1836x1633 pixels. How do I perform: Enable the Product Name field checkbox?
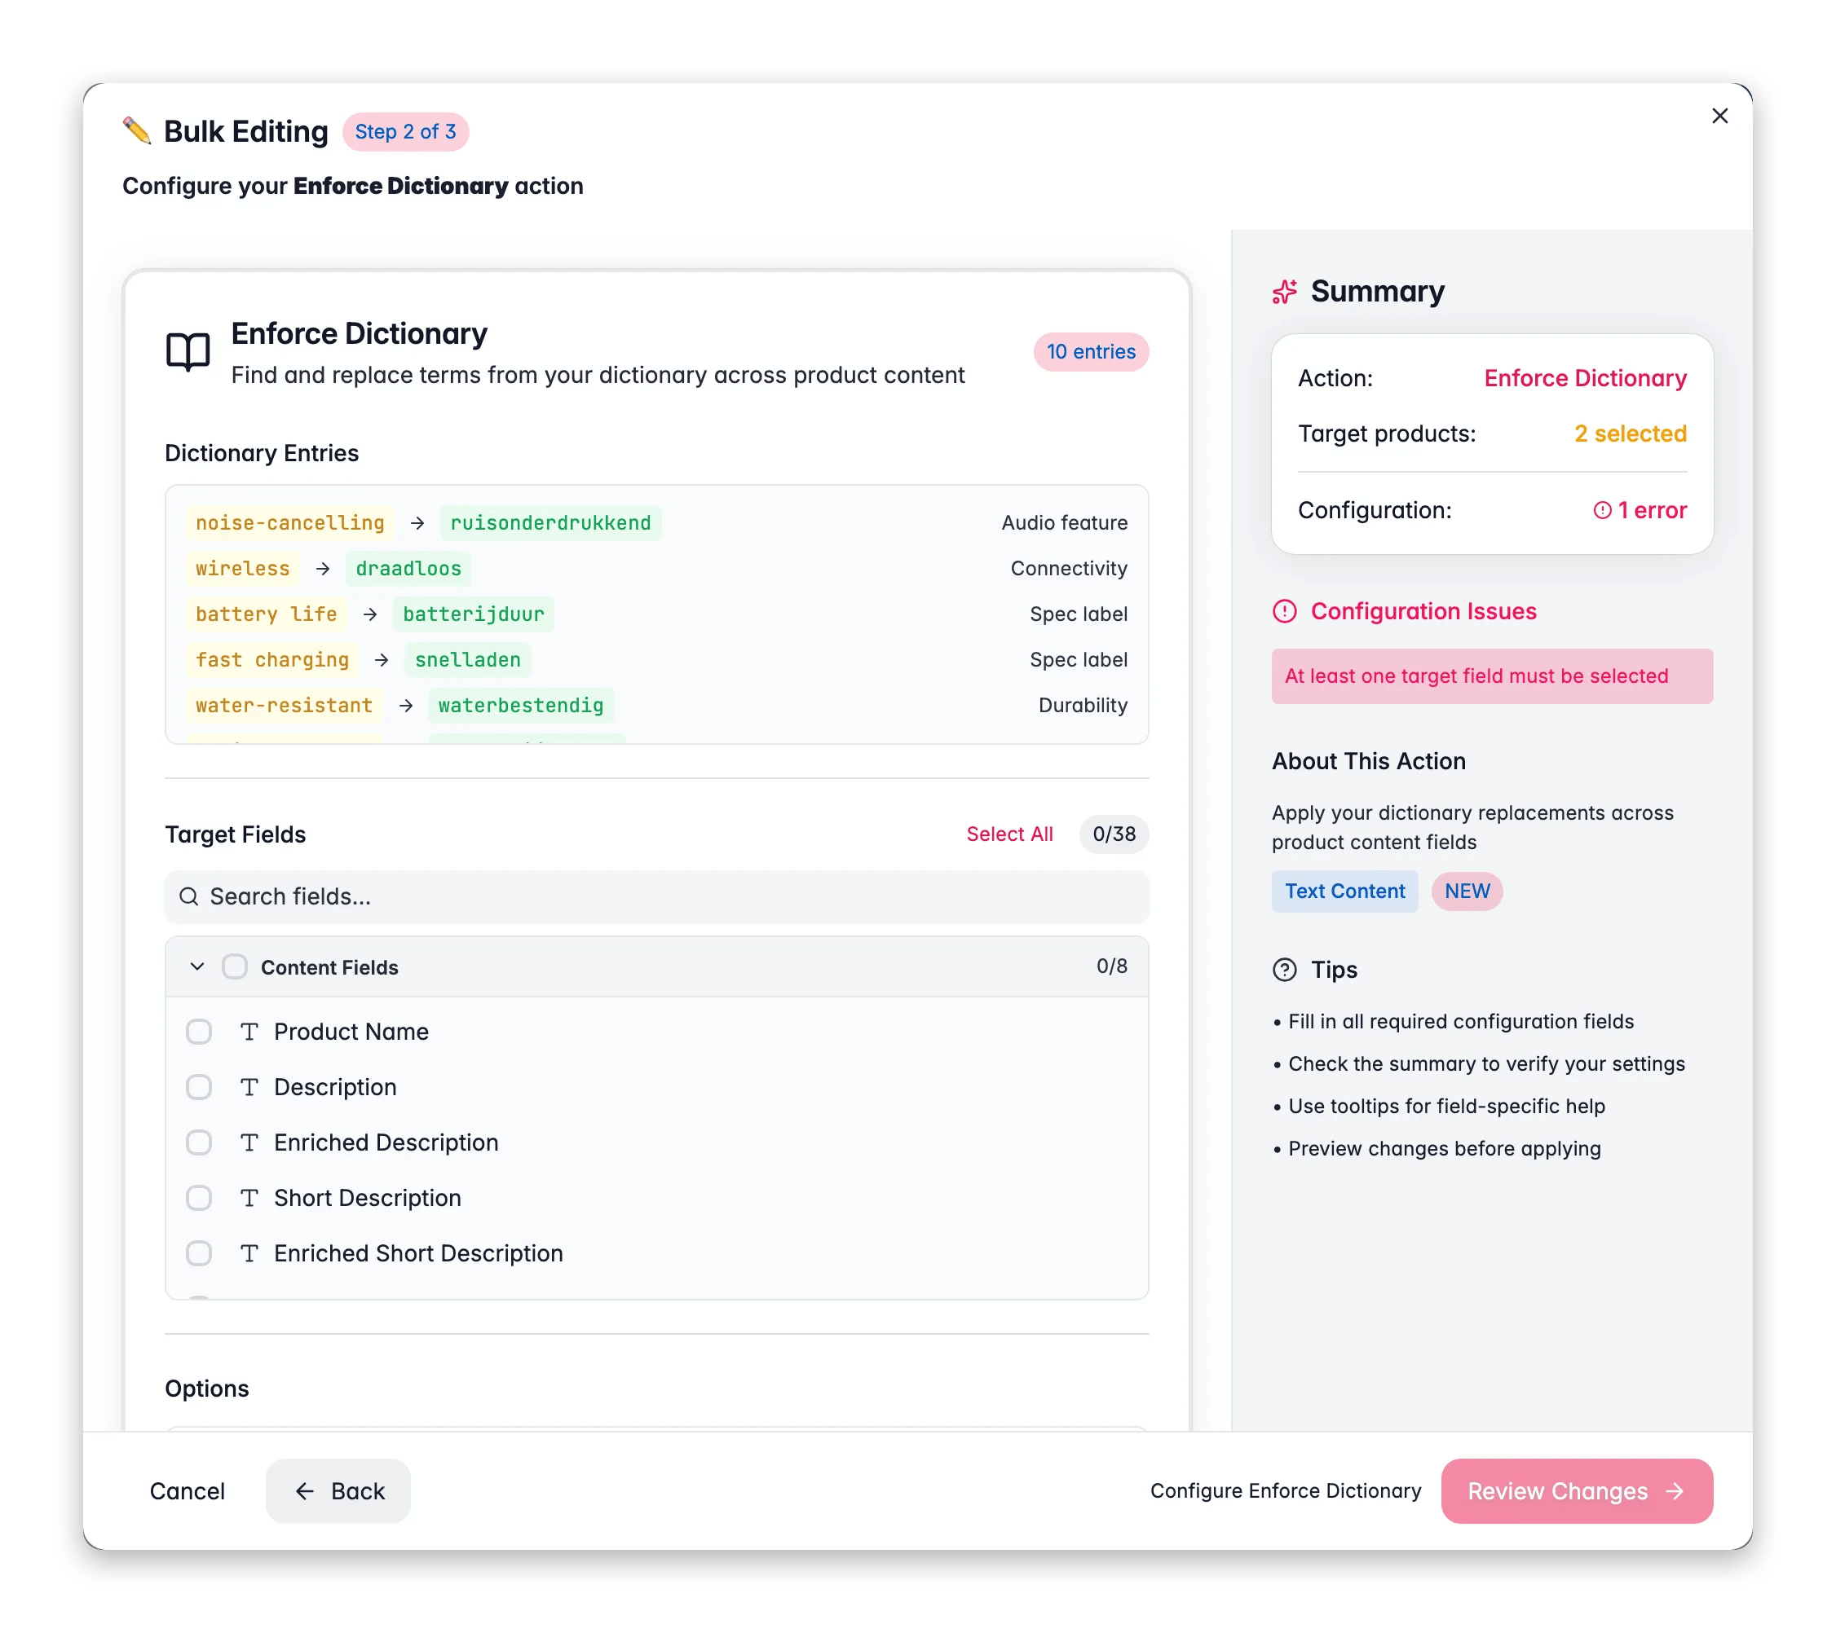click(198, 1032)
